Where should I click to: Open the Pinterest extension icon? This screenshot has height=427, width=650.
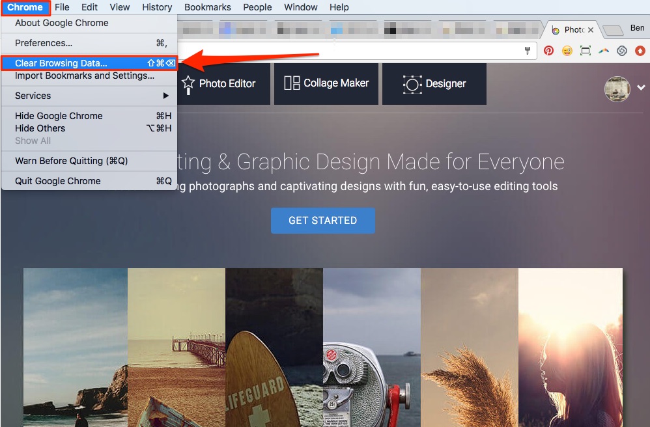549,51
